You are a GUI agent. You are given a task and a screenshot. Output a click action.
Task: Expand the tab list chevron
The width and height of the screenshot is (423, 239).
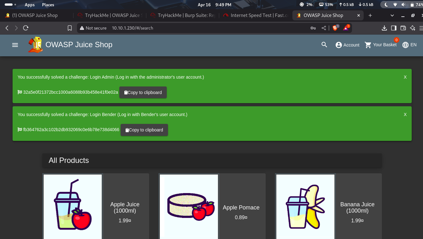point(392,15)
